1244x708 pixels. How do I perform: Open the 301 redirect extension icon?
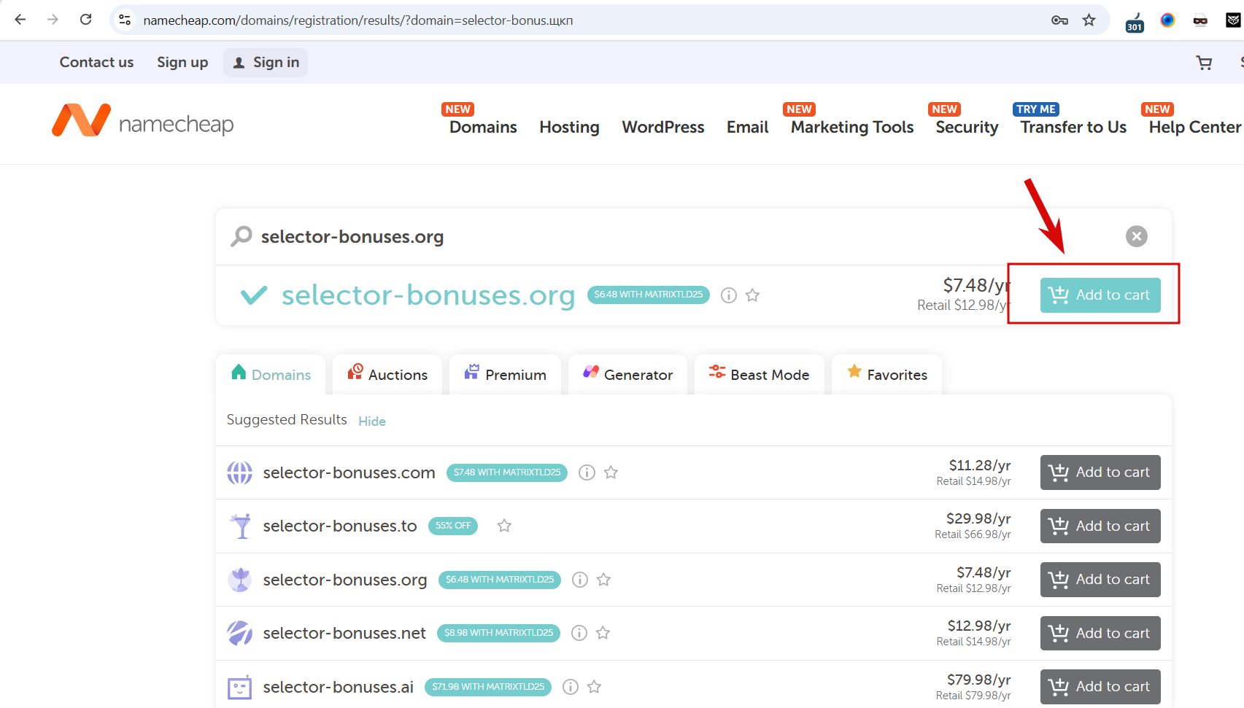(1135, 22)
